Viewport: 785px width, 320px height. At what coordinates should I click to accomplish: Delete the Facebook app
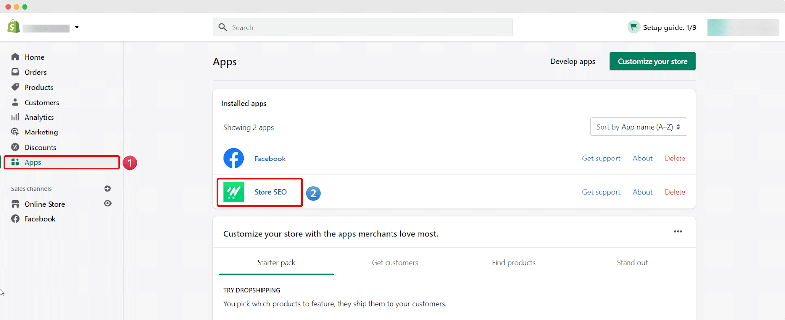[675, 159]
